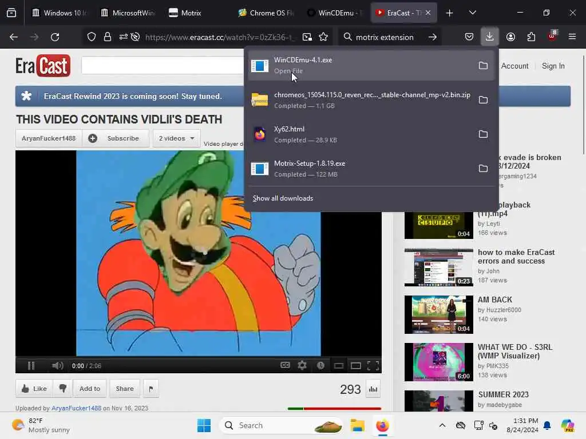Switch to MicrosoftWin tab
The width and height of the screenshot is (586, 439).
[x=128, y=13]
